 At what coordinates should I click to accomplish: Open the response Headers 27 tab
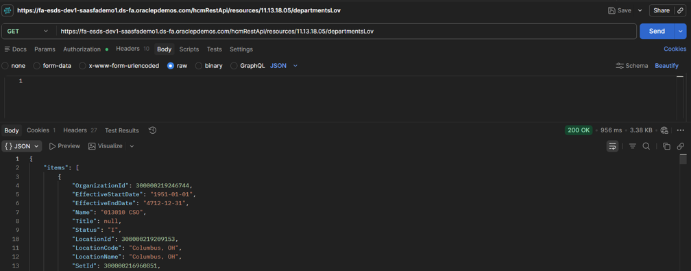[x=80, y=130]
